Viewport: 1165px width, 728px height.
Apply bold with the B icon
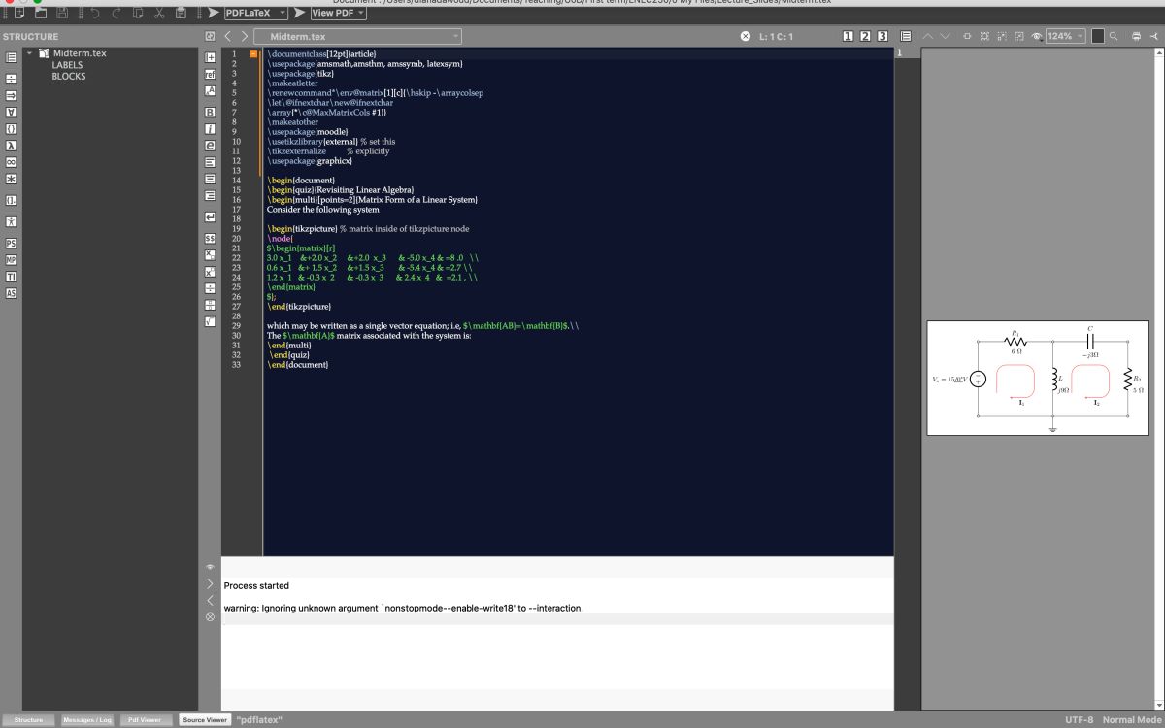pyautogui.click(x=210, y=113)
